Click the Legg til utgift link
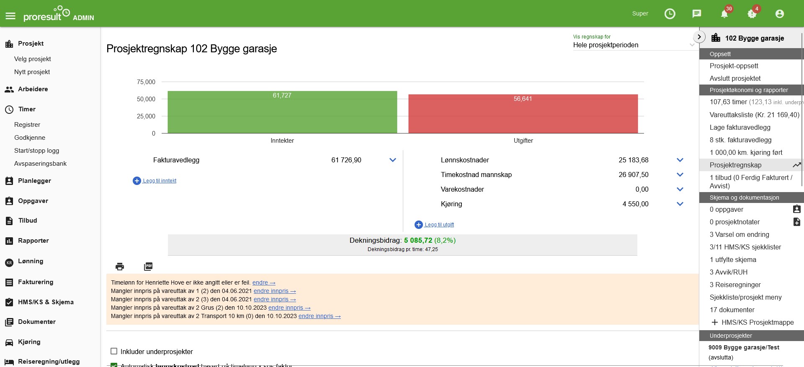 click(439, 225)
